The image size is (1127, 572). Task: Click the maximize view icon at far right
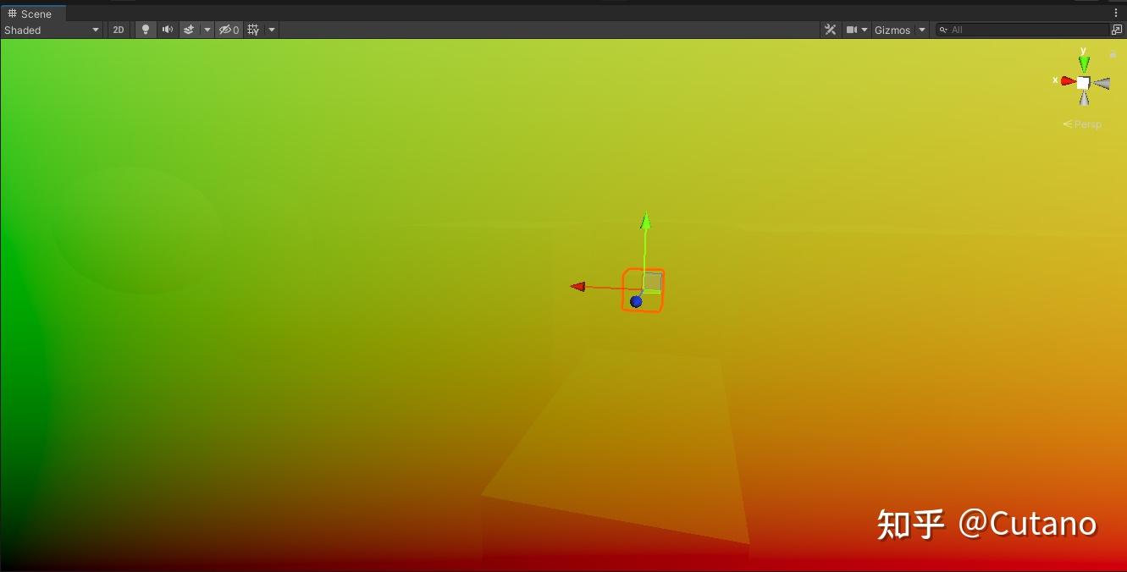pos(1118,29)
